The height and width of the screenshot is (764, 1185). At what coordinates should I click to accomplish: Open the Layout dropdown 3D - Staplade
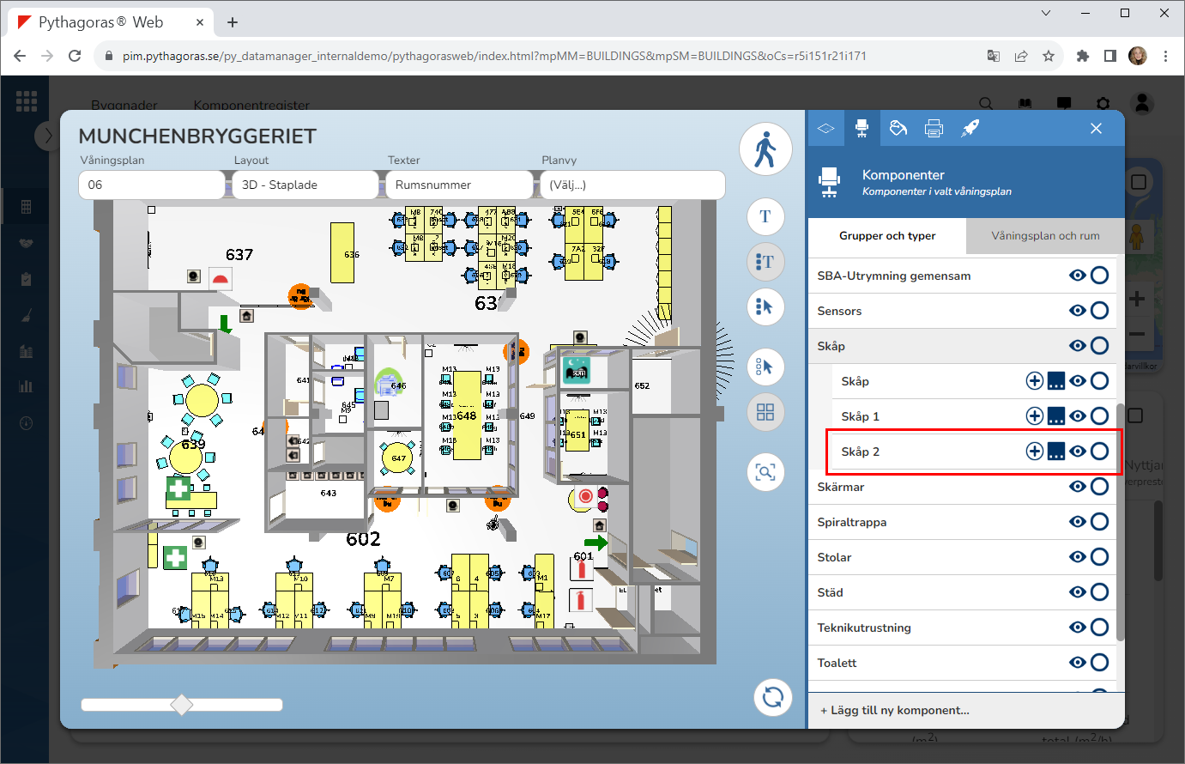pos(305,185)
